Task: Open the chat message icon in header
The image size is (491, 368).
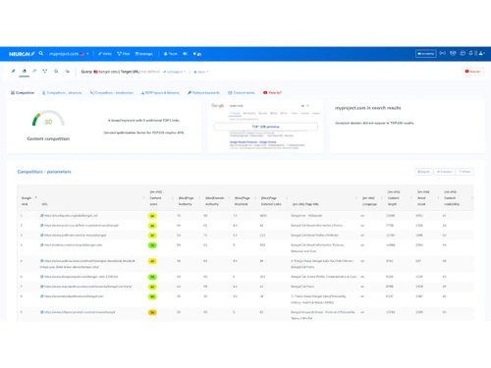Action: [463, 53]
